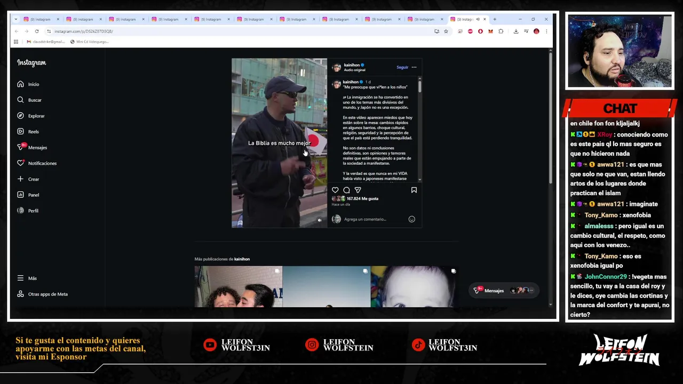Screen dimensions: 683x384
Task: Open comment bubble icon on post
Action: coord(346,190)
